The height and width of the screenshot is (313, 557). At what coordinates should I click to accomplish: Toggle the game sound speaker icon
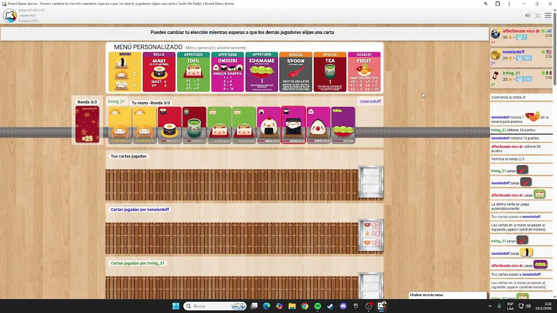pos(527,16)
